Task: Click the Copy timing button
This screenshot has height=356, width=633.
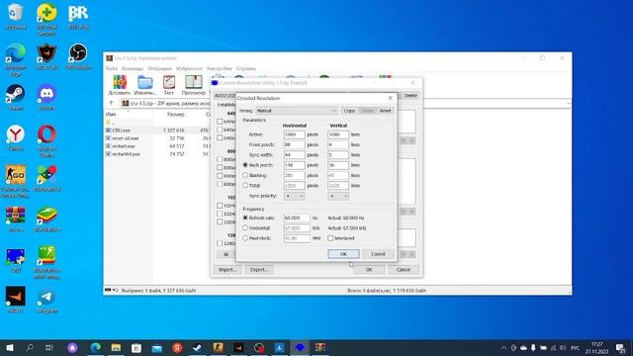Action: pyautogui.click(x=349, y=111)
